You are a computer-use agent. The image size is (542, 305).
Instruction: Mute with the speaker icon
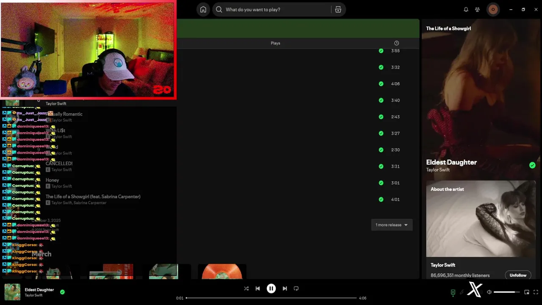click(489, 292)
